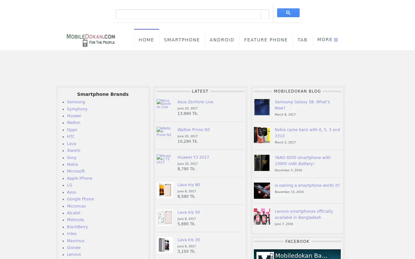Open the Samsung Galaxy S8 blog thumbnail

(x=262, y=107)
